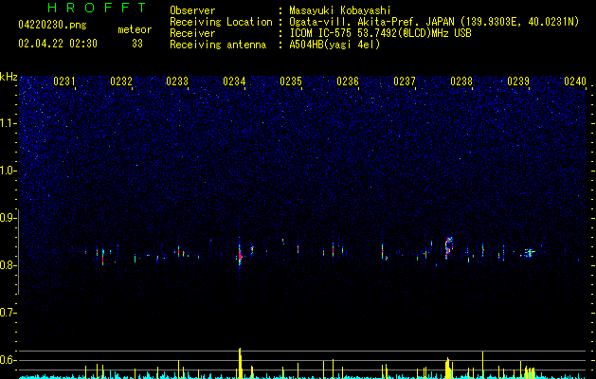
Task: Click the 0232 time marker
Action: [121, 81]
